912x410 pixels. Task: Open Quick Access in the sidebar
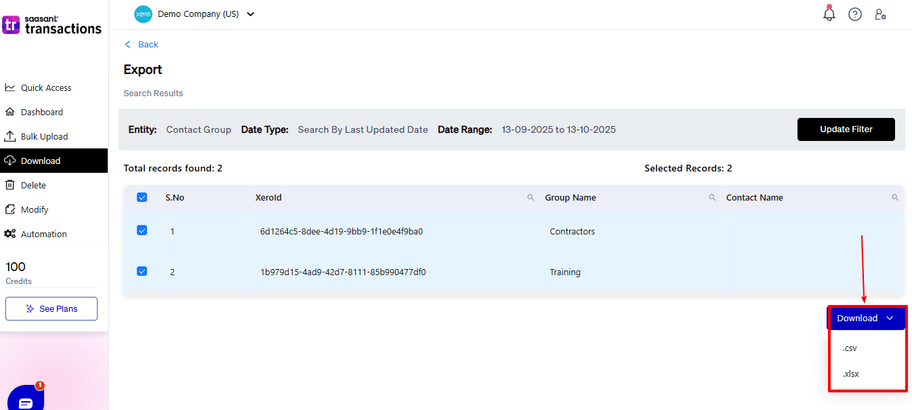point(46,88)
